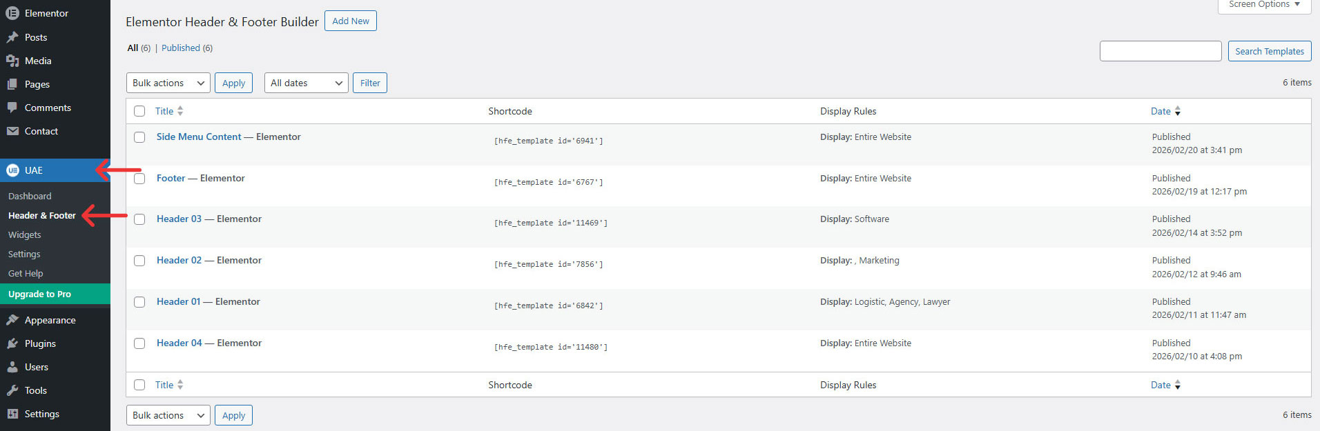The width and height of the screenshot is (1320, 431).
Task: Tick the checkbox for Side Menu Content
Action: click(x=139, y=137)
